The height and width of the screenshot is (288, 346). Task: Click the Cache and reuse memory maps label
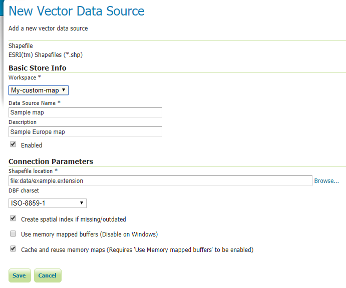[137, 250]
